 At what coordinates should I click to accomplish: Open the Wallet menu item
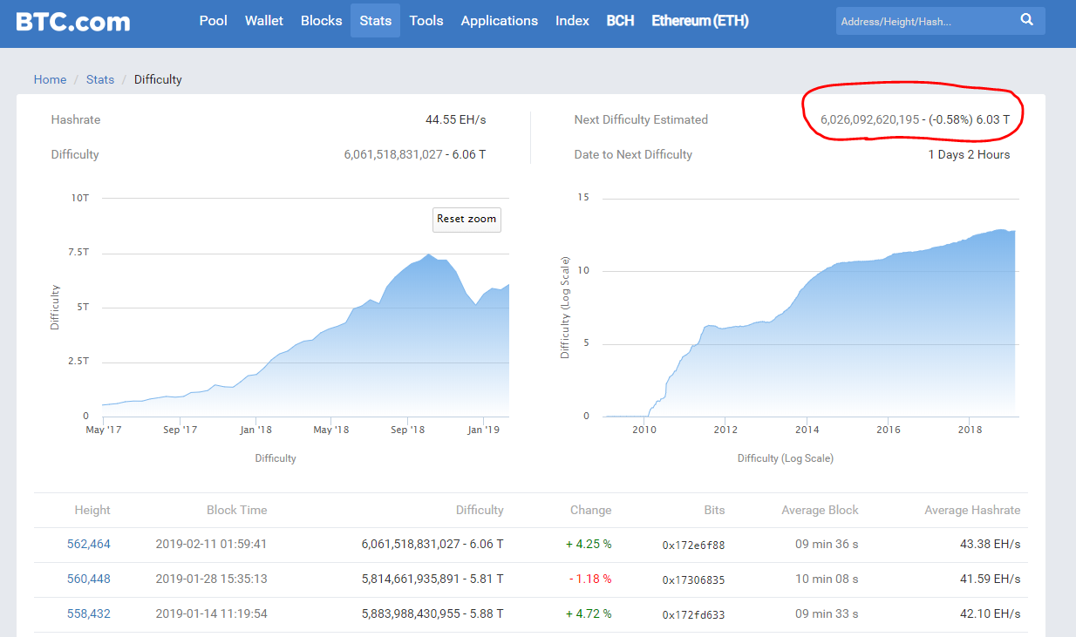(x=263, y=21)
